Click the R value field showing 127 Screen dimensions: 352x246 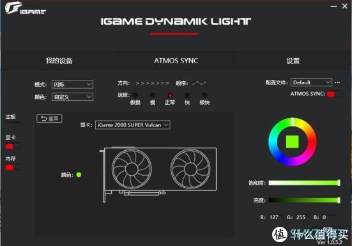[276, 217]
